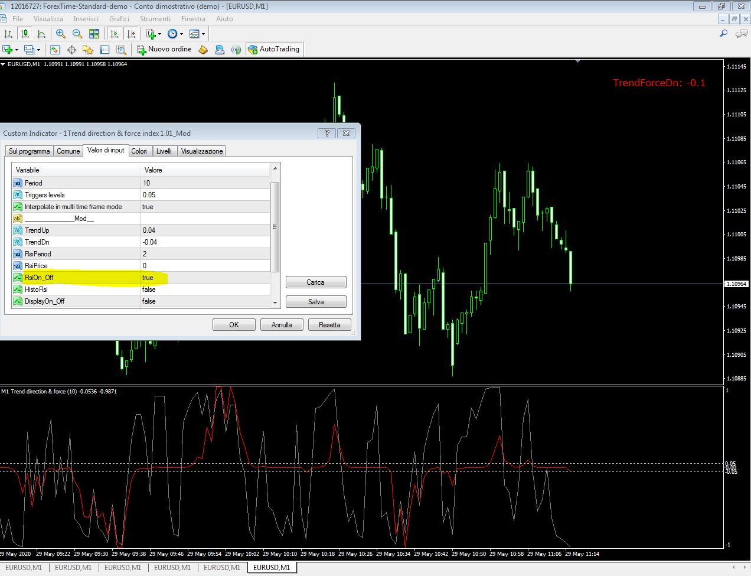Click the Annulla button
This screenshot has height=576, width=751.
click(x=282, y=325)
